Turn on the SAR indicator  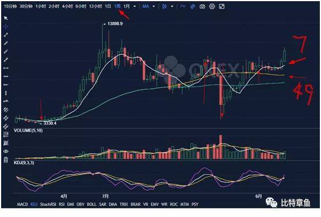pos(102,204)
